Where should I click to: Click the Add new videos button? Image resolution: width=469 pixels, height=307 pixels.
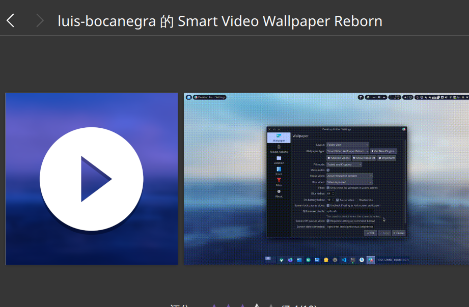(338, 158)
